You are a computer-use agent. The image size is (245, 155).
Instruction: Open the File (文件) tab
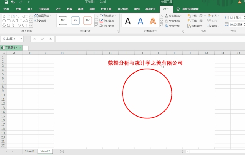click(x=6, y=9)
